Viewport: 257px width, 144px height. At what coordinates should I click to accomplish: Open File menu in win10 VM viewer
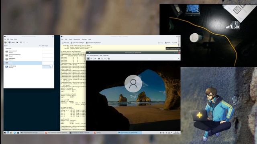pos(88,56)
